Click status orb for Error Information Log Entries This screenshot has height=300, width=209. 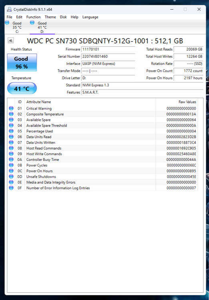point(11,188)
